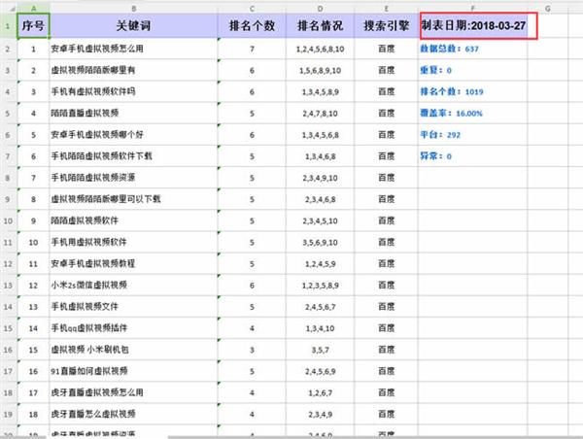Click the column A header
This screenshot has height=439, width=583.
pyautogui.click(x=33, y=7)
